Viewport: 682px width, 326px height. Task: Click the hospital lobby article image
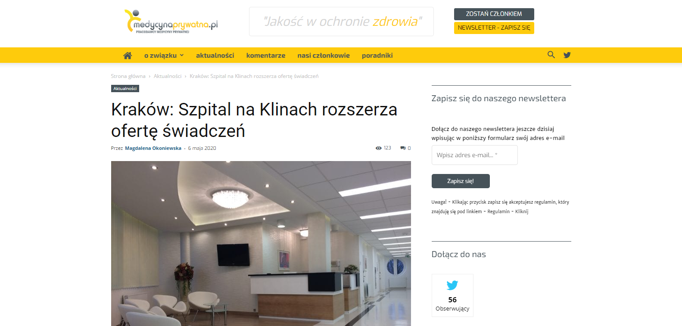click(x=261, y=243)
